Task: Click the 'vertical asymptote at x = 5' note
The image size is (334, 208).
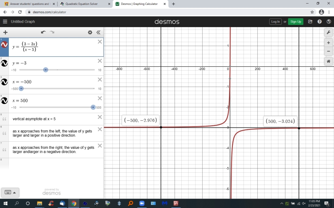Action: tap(34, 119)
